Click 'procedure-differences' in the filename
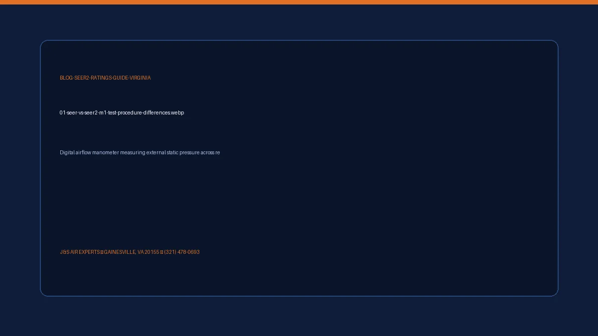The width and height of the screenshot is (598, 336). click(x=144, y=112)
